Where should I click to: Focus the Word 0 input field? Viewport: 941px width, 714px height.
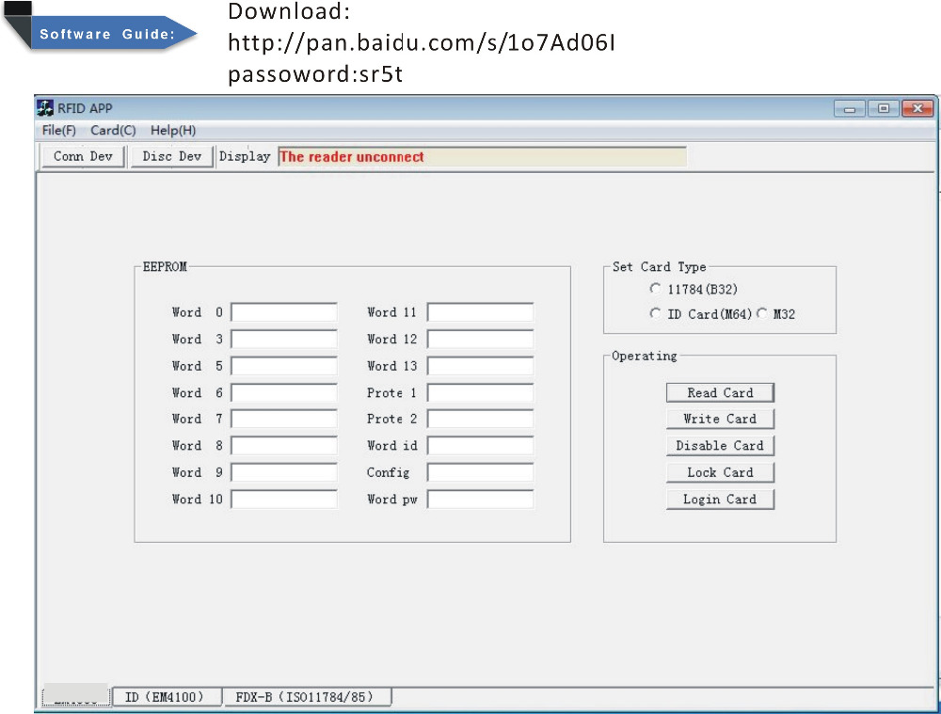pyautogui.click(x=284, y=312)
